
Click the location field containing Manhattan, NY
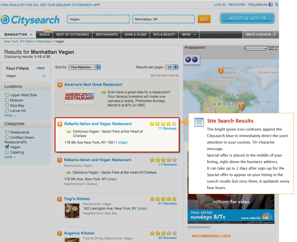click(164, 19)
